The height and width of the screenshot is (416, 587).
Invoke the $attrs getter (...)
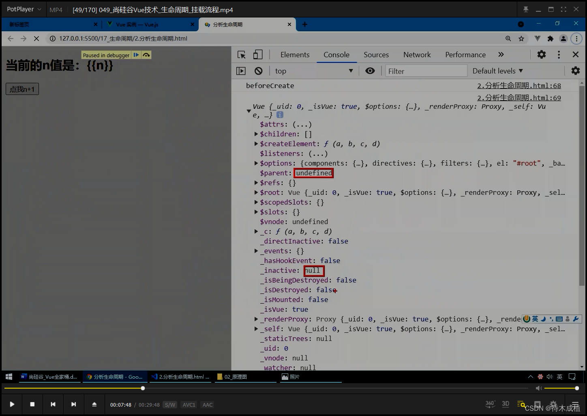(302, 124)
